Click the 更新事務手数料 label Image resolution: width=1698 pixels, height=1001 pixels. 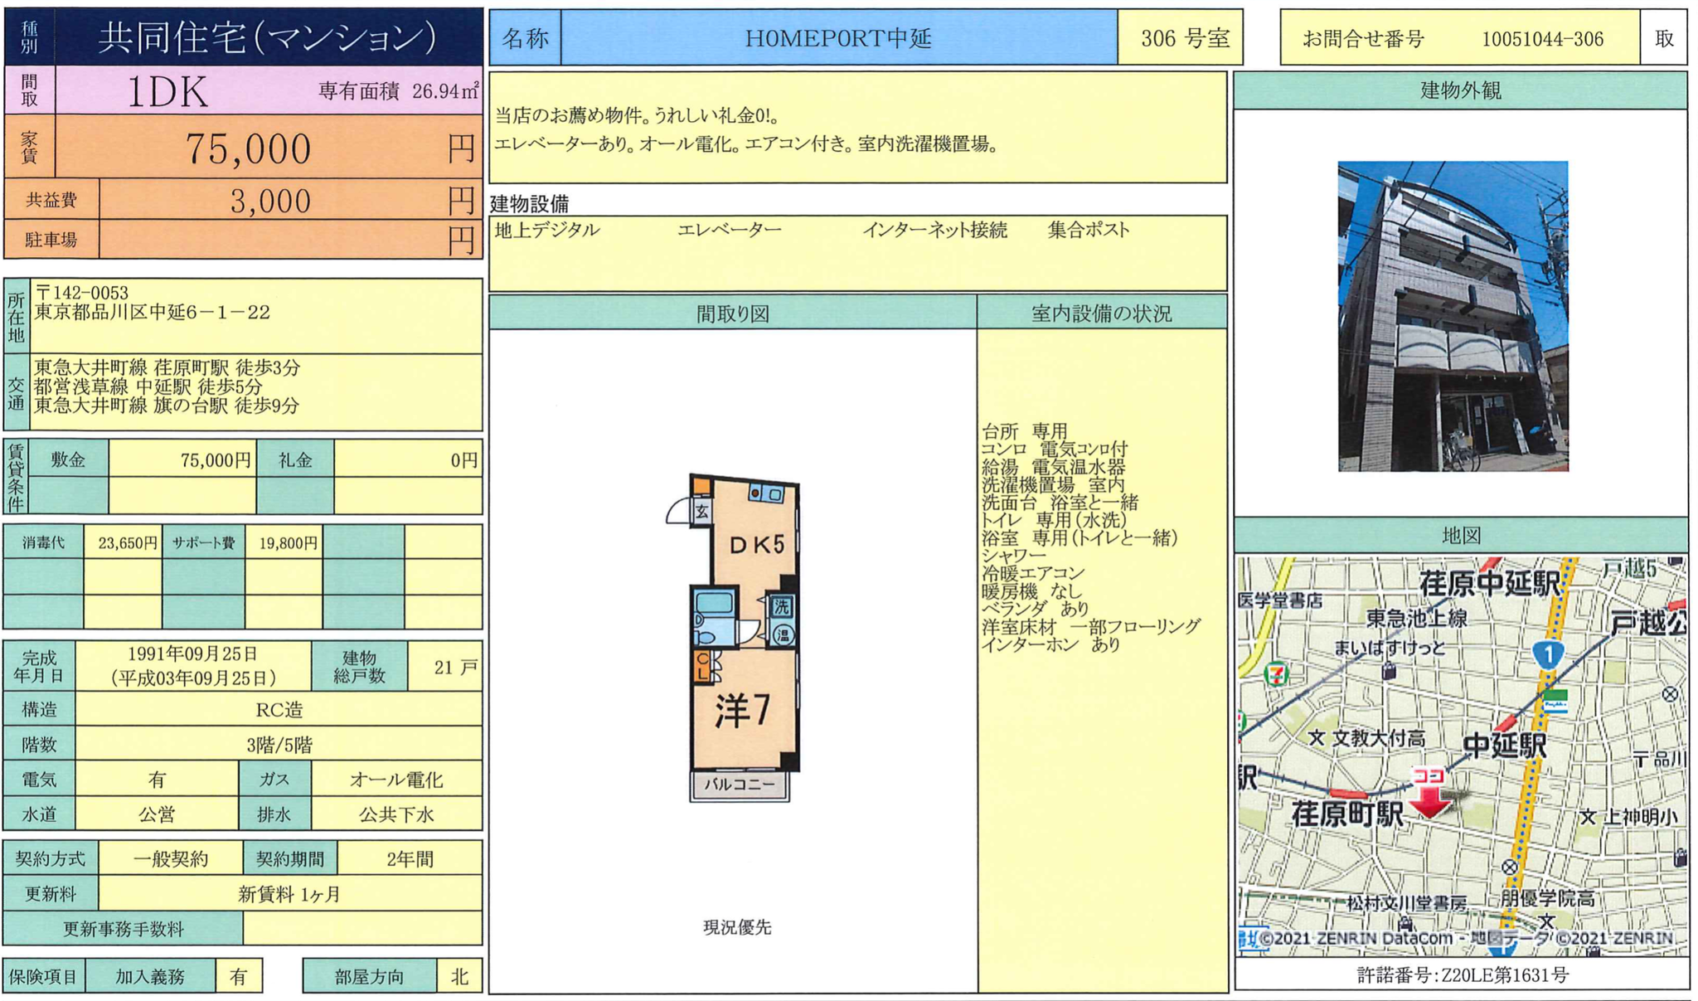pyautogui.click(x=124, y=930)
